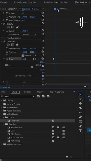The image size is (91, 161).
Task: Open the Blend Mode Normal dropdown
Action: (29, 34)
